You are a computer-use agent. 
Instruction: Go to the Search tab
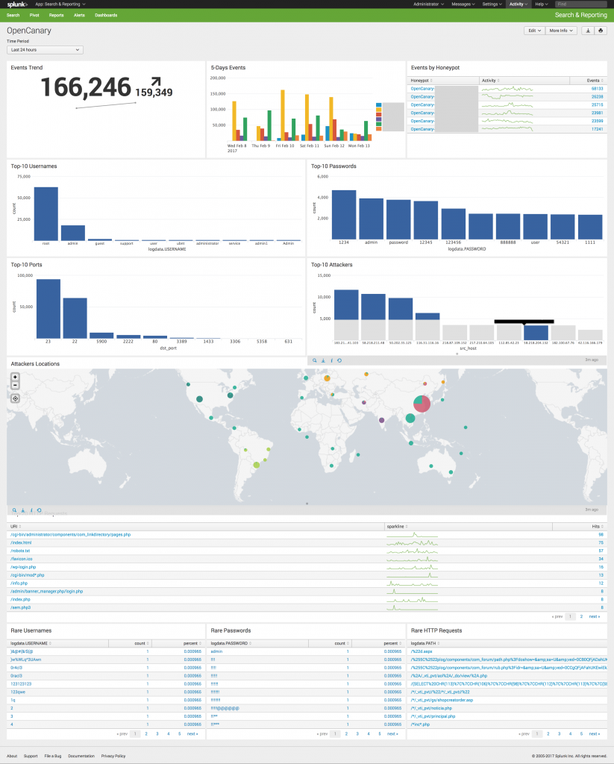pos(13,15)
